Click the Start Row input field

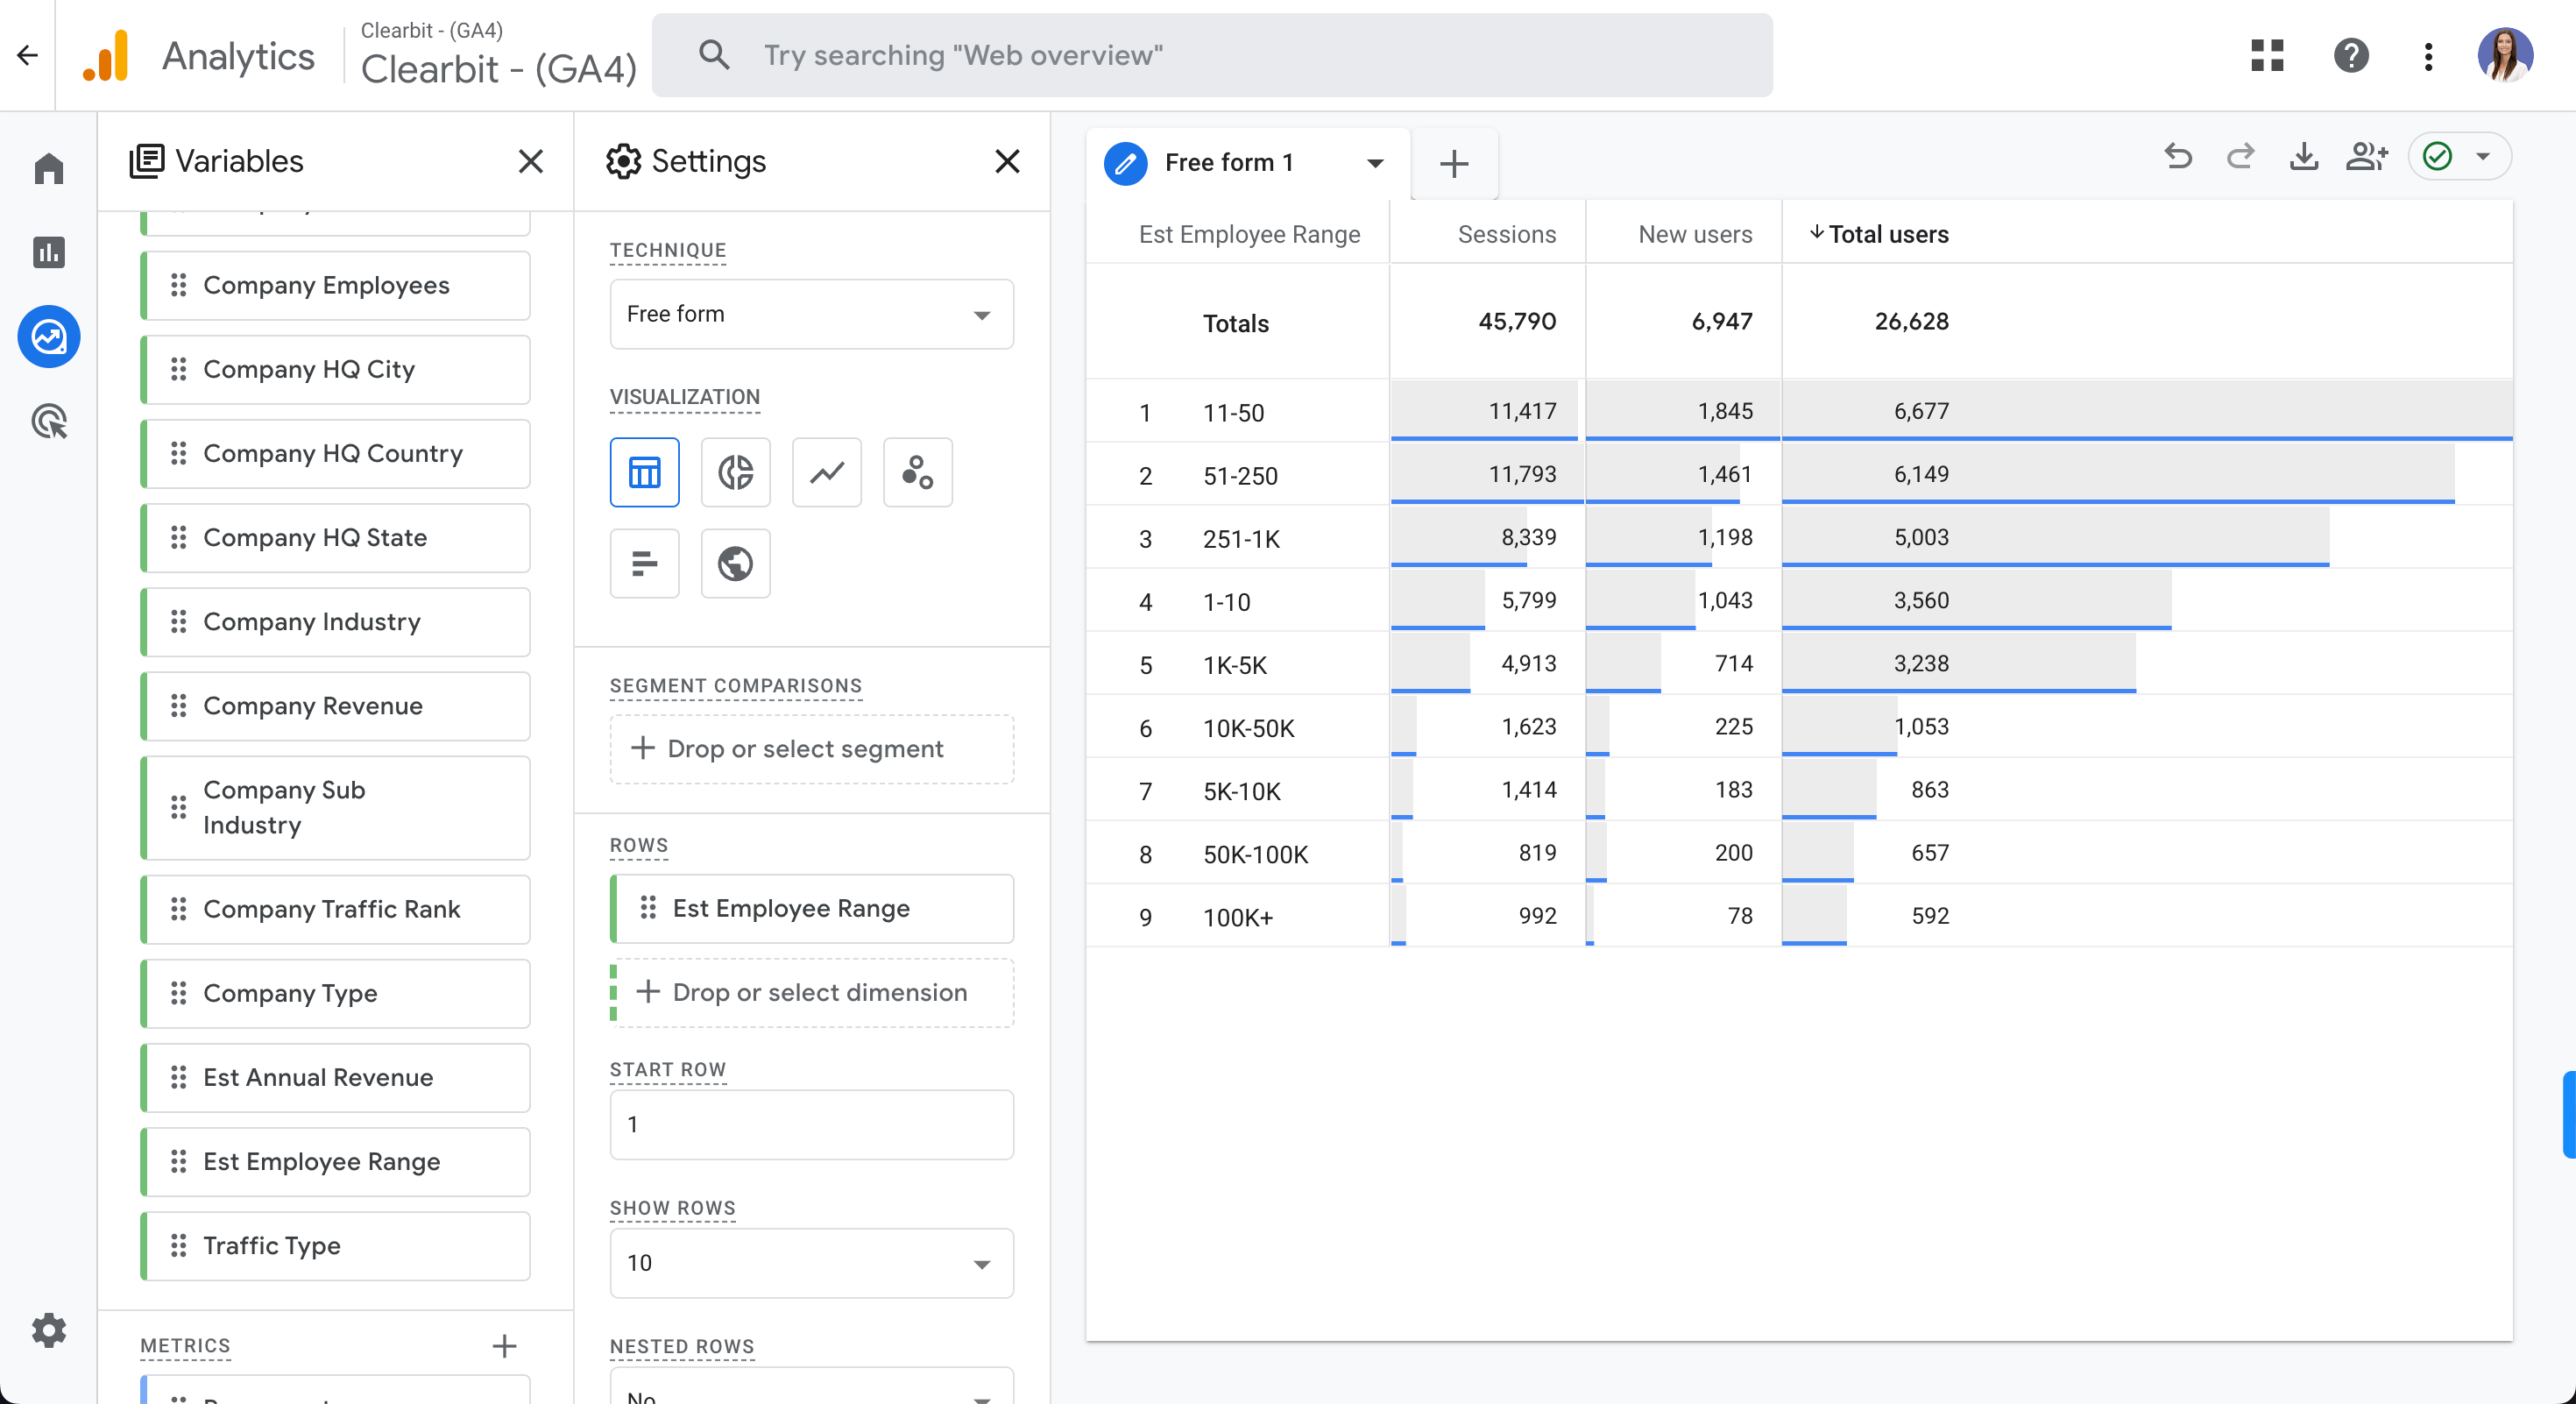pyautogui.click(x=811, y=1124)
